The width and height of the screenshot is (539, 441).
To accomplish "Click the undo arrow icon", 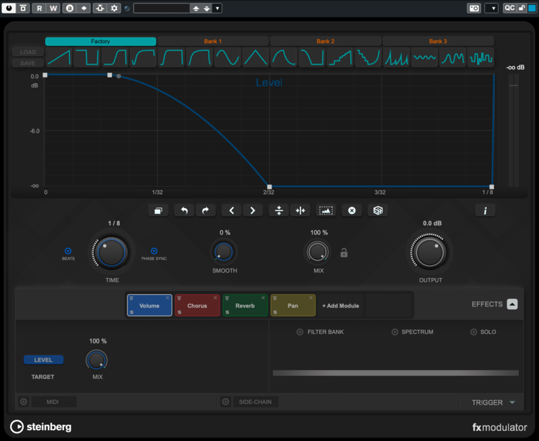I will pyautogui.click(x=184, y=211).
